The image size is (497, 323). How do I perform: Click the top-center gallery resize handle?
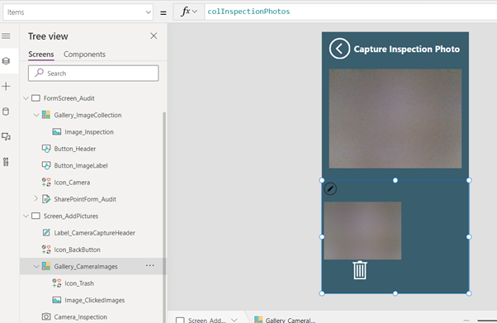tap(395, 180)
